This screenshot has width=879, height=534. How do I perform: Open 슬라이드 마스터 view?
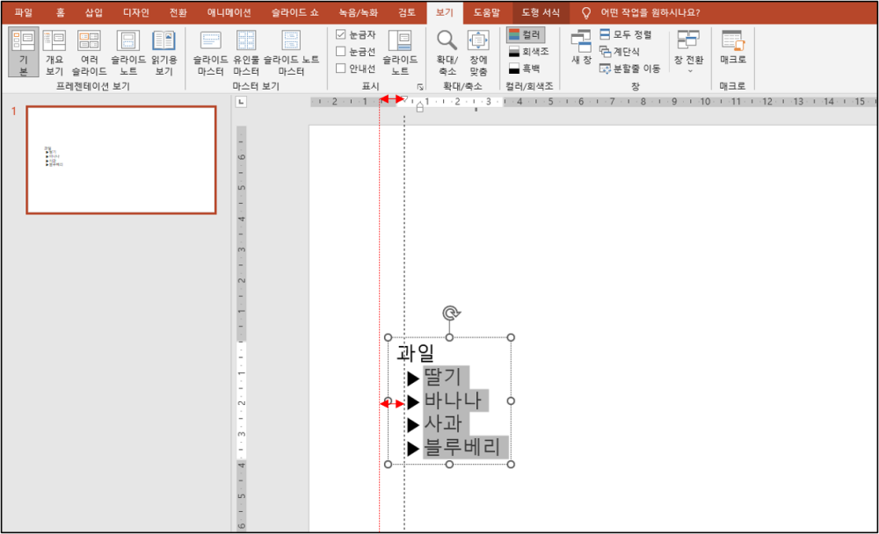pos(210,52)
